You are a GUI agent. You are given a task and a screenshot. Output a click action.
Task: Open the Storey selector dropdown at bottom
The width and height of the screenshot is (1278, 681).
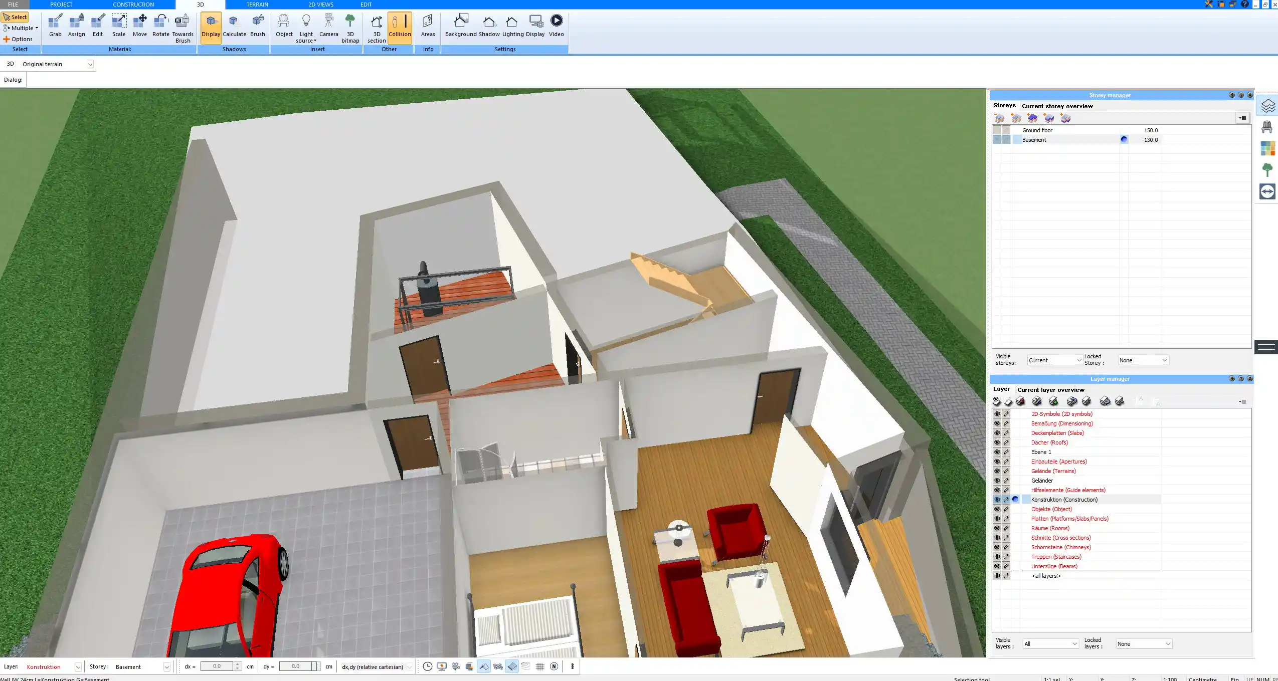[166, 667]
